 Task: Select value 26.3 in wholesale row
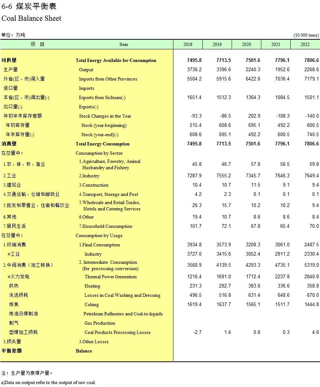(197, 205)
